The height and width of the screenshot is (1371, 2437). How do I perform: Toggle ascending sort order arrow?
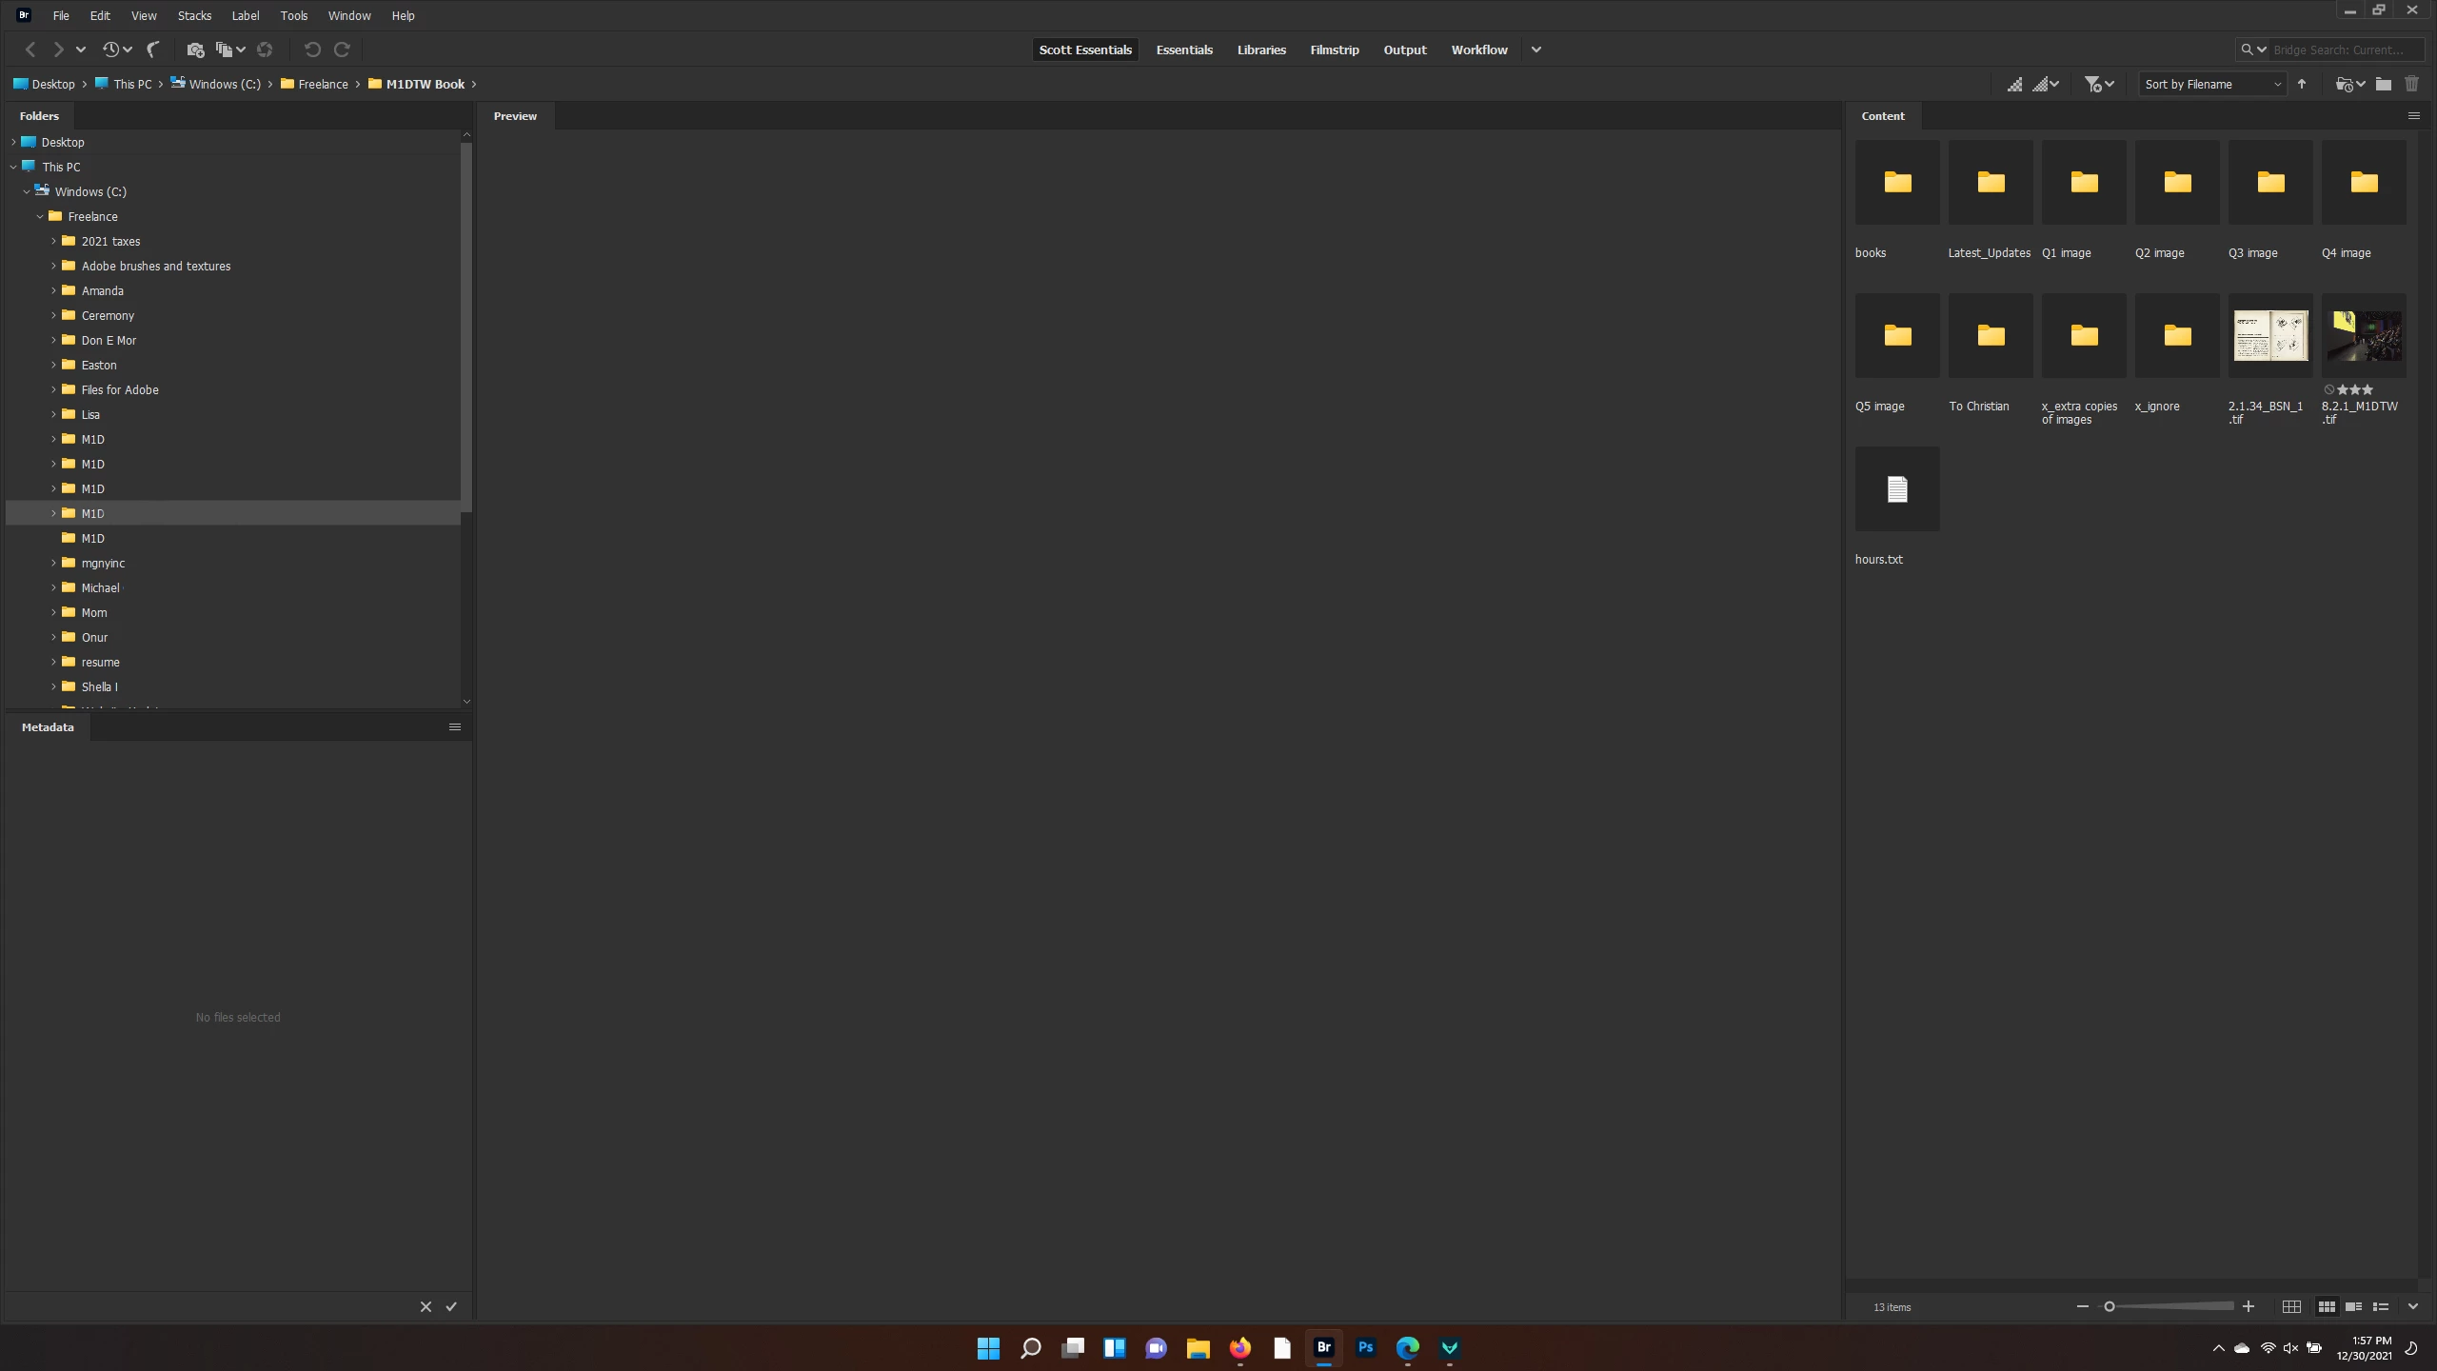point(2302,84)
